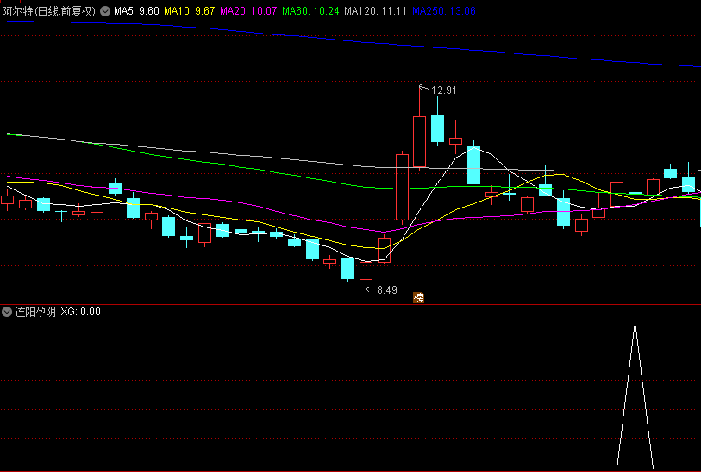701x472 pixels.
Task: Expand the main chart indicator dropdown arrow
Action: 105,11
